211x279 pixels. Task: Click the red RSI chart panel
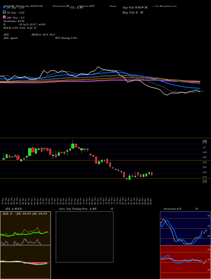[x=185, y=262]
